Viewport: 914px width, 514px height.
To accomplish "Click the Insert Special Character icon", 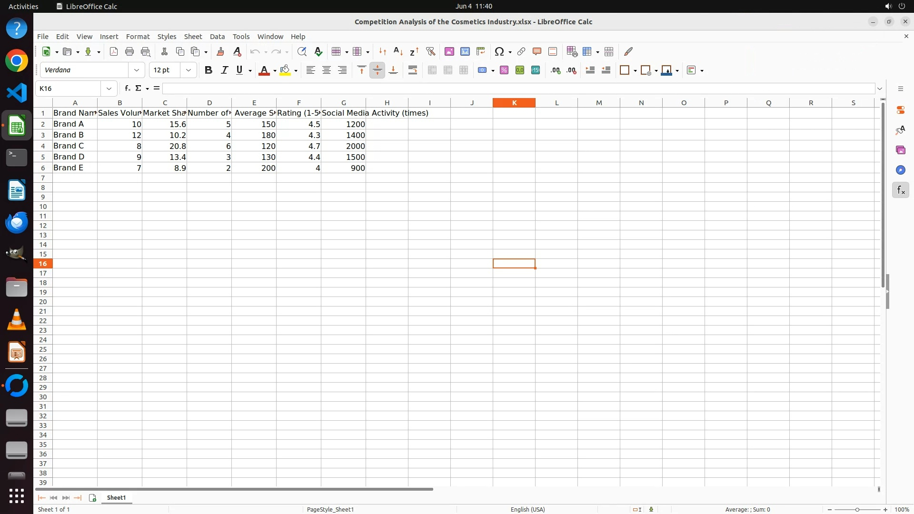I will (x=499, y=52).
